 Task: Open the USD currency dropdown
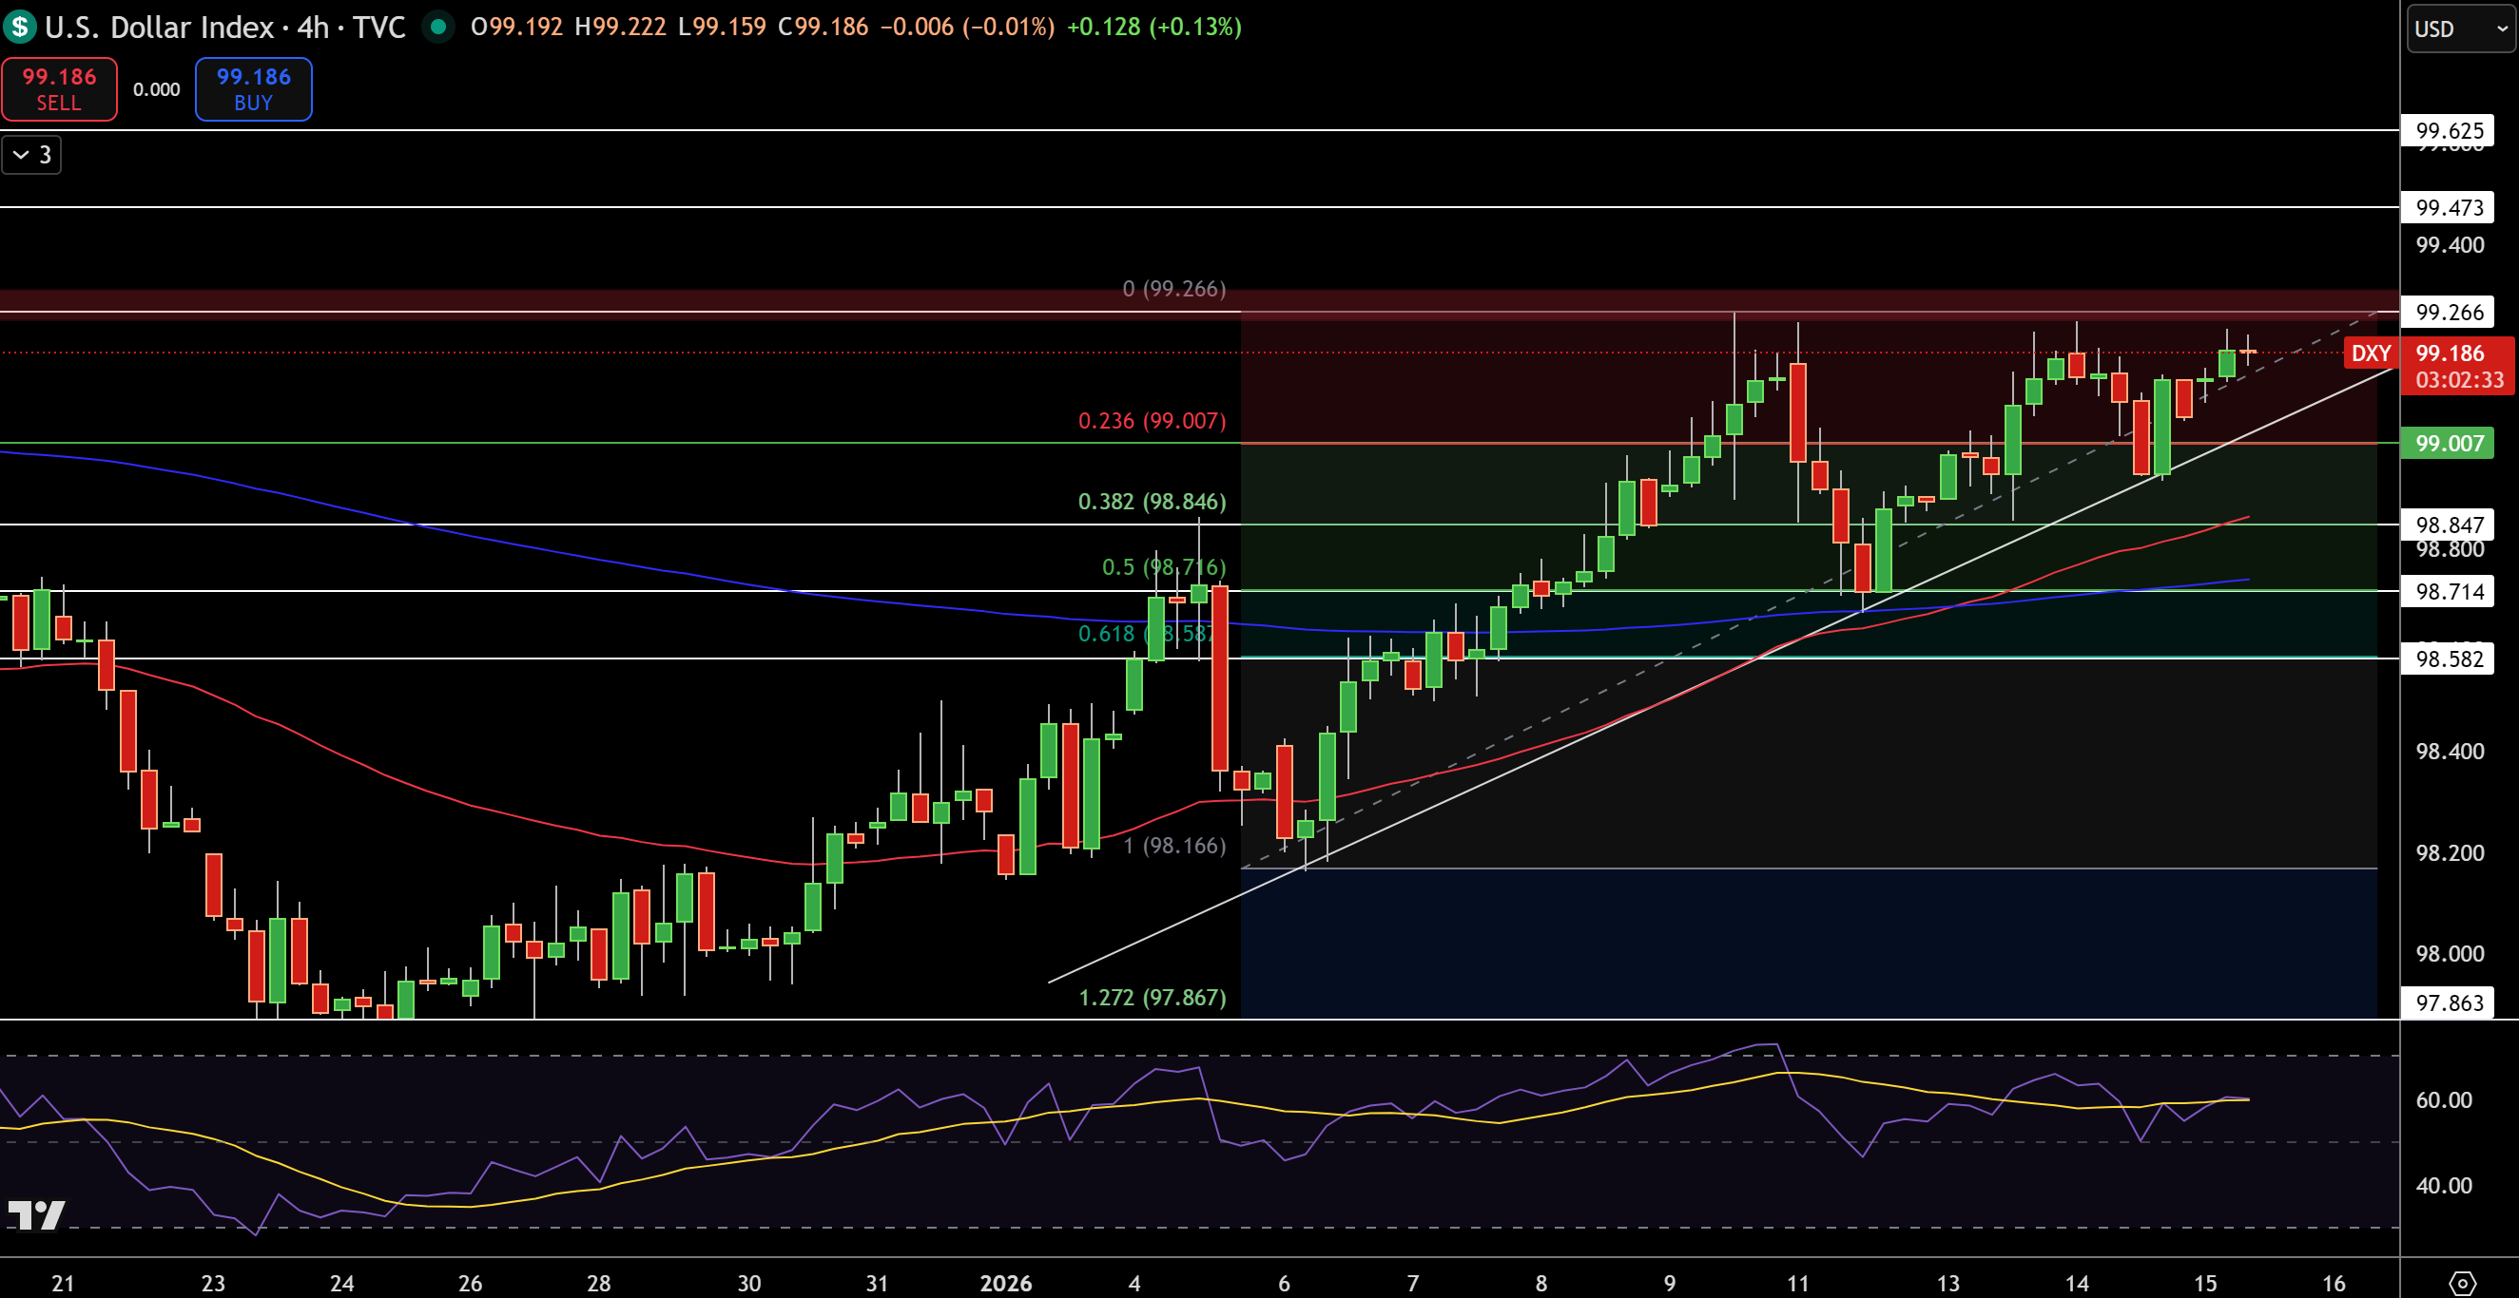pyautogui.click(x=2461, y=29)
